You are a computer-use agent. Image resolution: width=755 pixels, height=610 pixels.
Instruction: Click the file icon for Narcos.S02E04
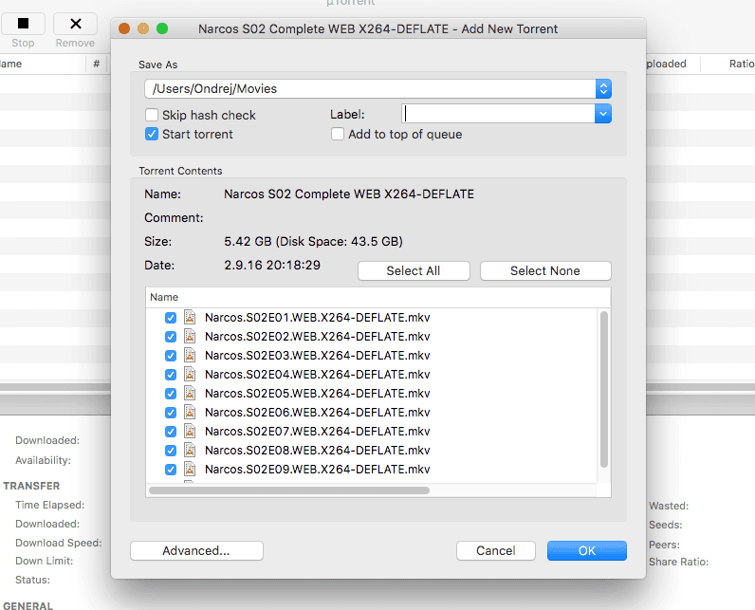pyautogui.click(x=190, y=374)
